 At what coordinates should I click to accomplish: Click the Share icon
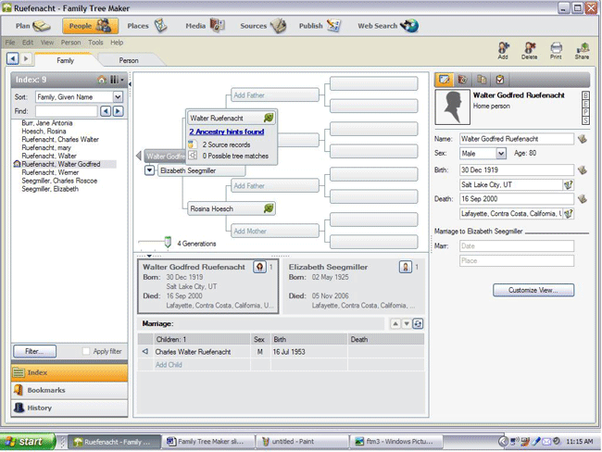(582, 51)
